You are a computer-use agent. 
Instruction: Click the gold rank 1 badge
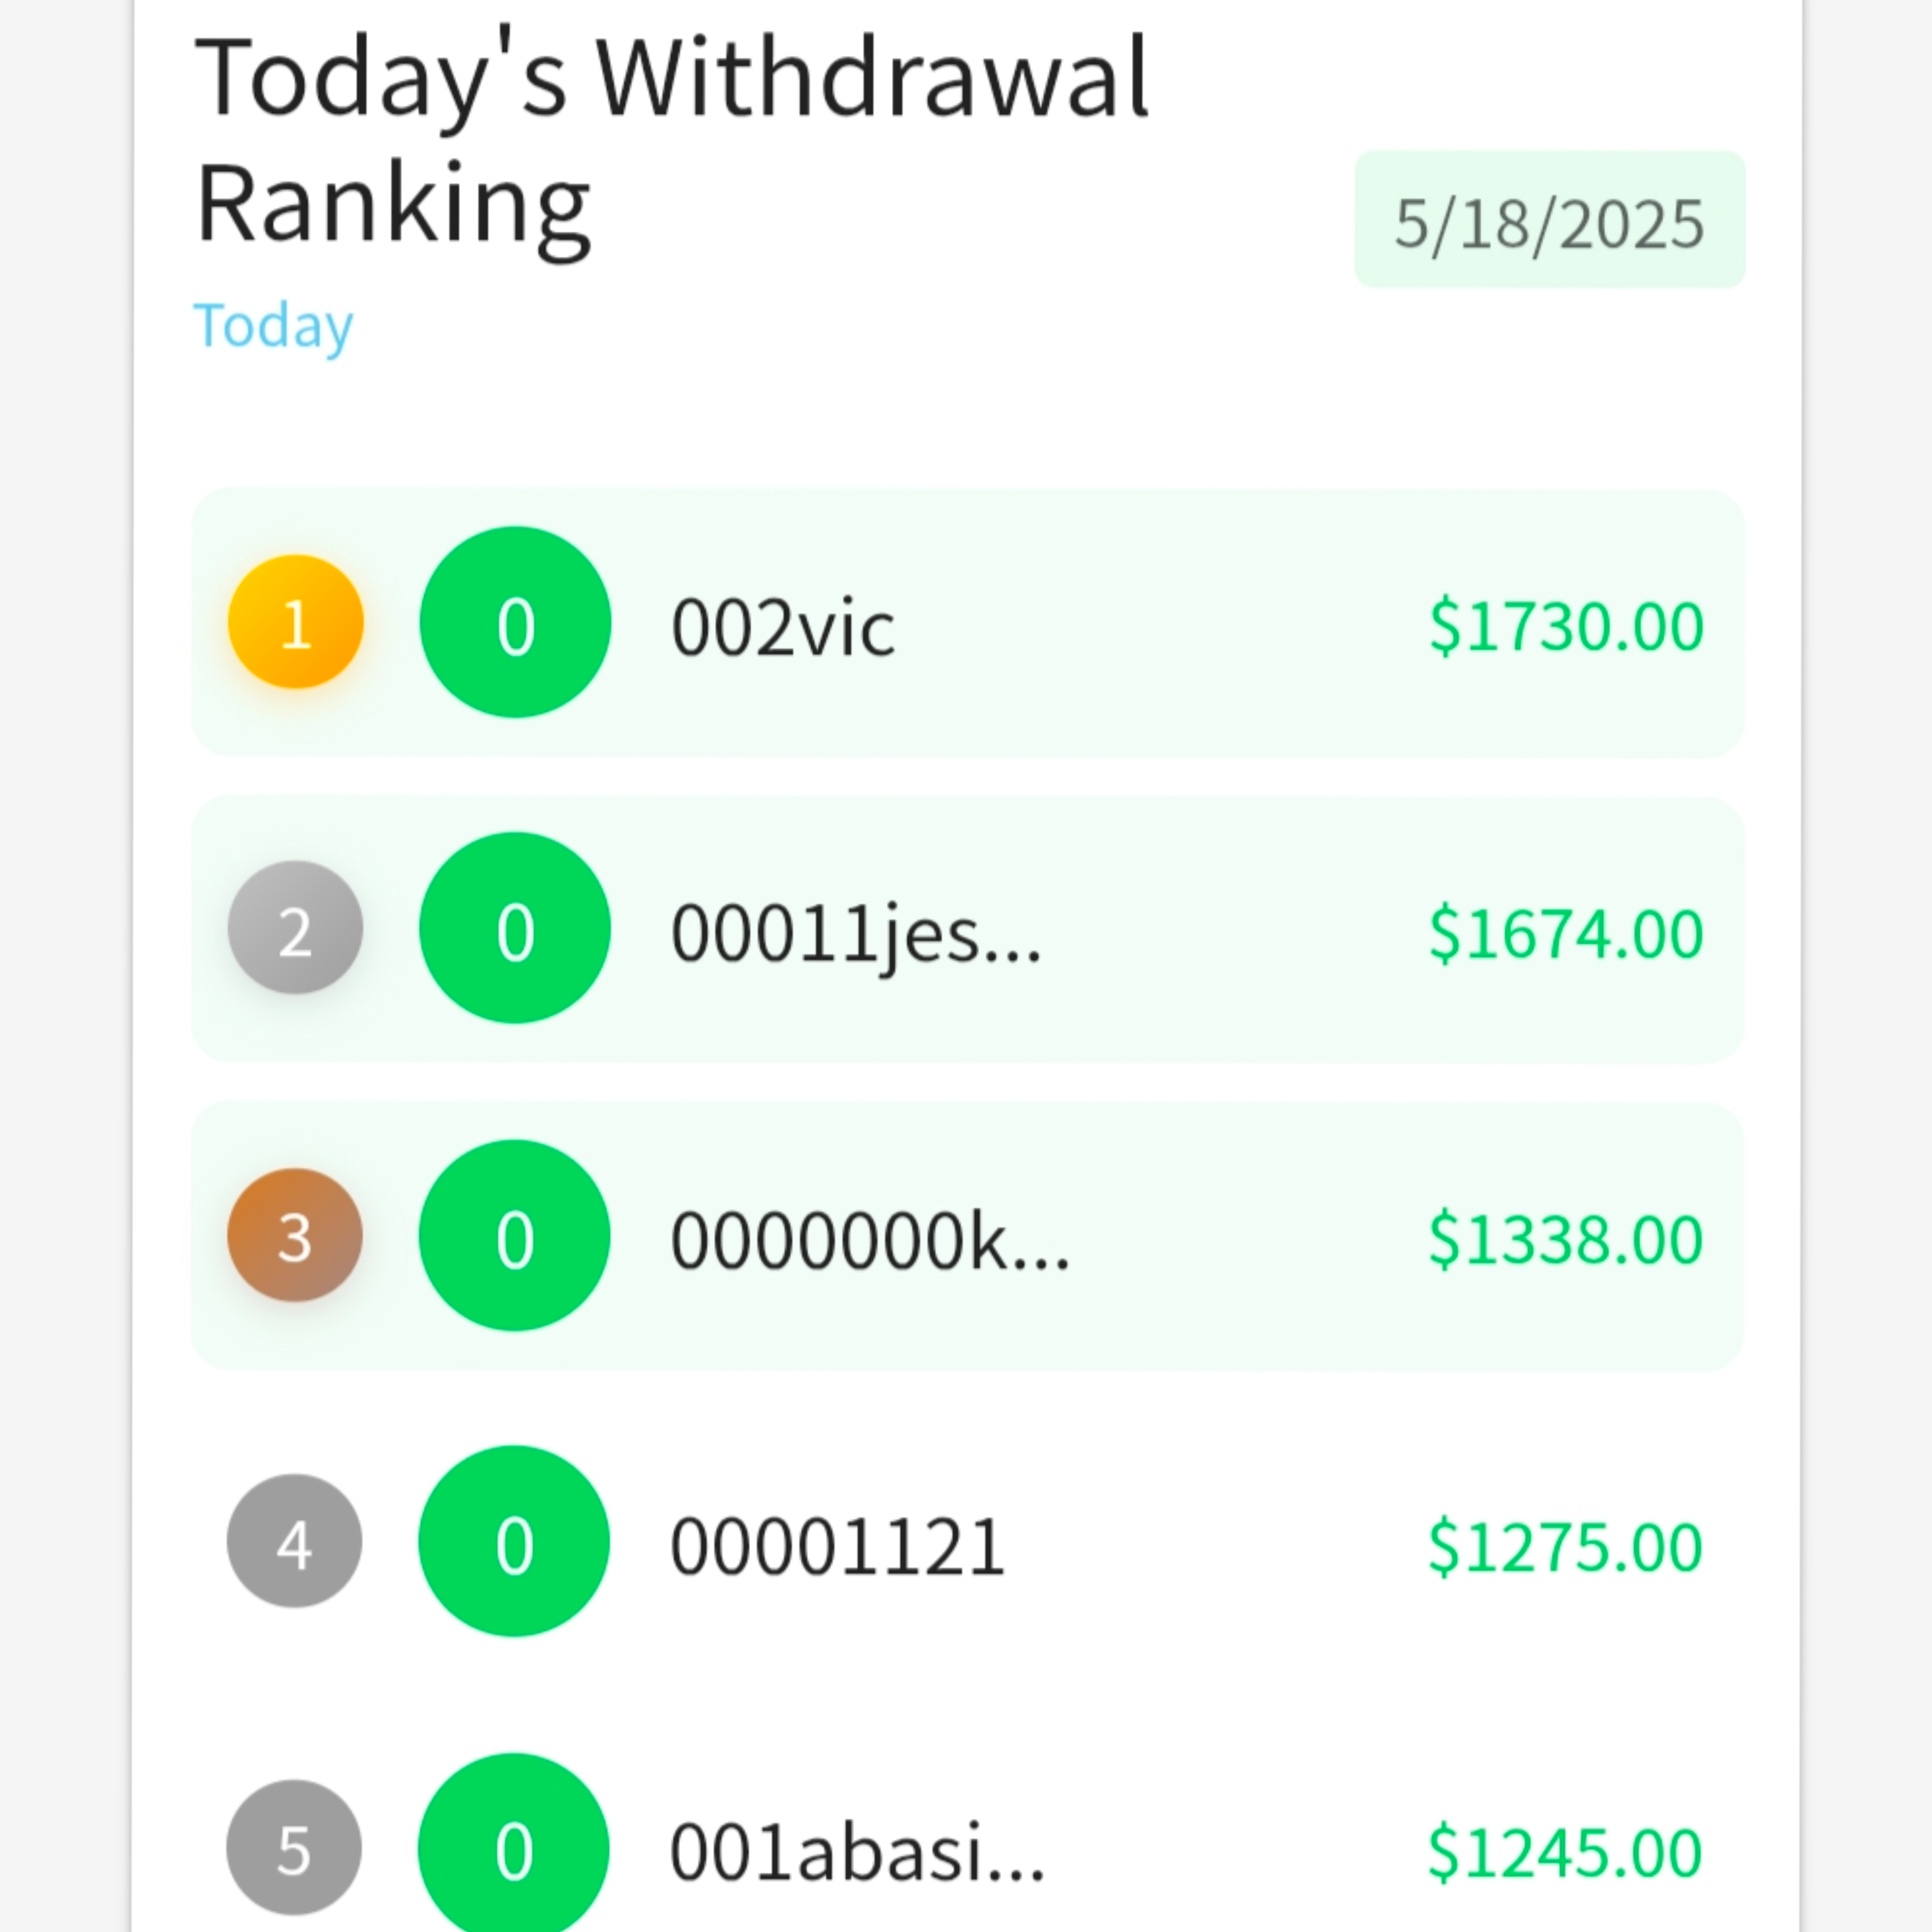pyautogui.click(x=295, y=622)
